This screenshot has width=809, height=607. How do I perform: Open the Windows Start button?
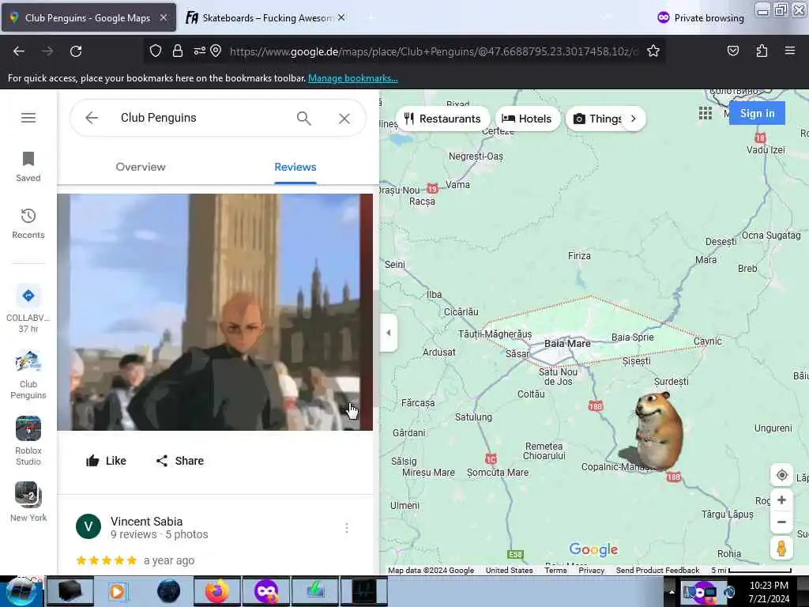tap(21, 591)
